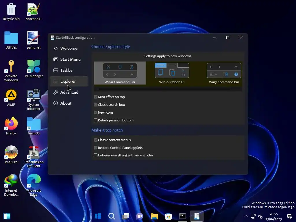Click the muted volume tray icon
Screen dimensions: 296x222
click(260, 216)
